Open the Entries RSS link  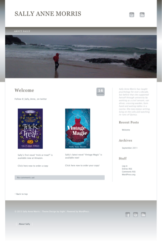pos(127,169)
